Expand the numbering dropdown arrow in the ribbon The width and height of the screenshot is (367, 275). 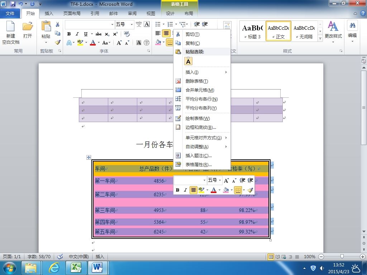coord(176,24)
